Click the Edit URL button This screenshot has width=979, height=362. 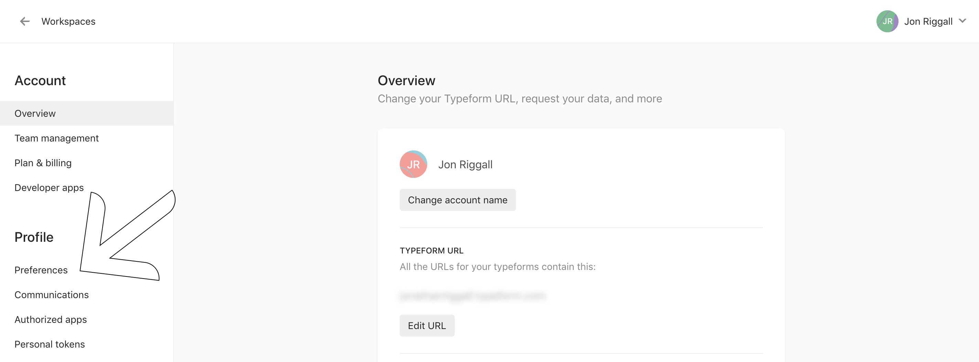tap(427, 326)
